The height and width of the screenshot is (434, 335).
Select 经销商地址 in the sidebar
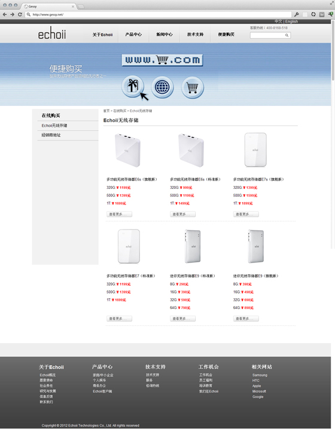point(51,135)
